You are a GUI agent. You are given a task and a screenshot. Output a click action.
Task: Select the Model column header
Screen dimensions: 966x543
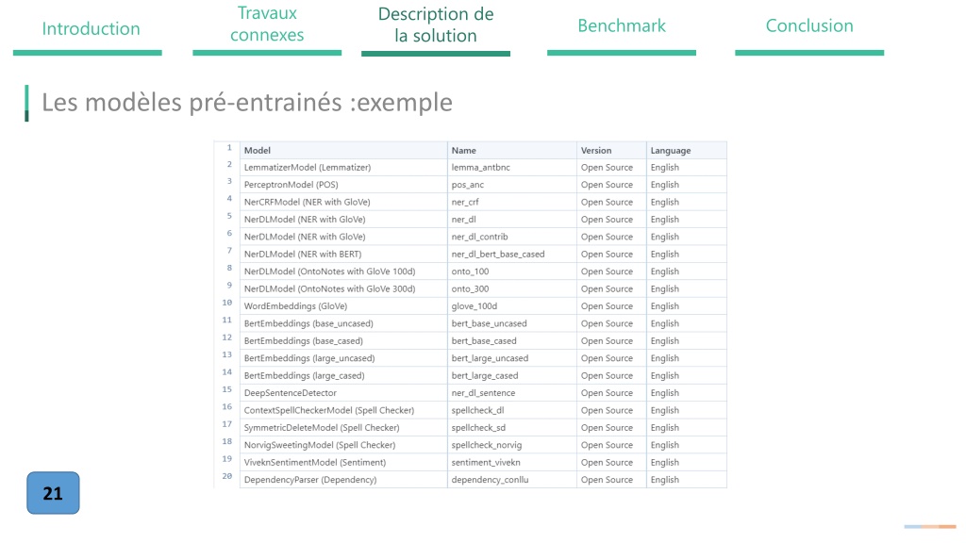[343, 150]
